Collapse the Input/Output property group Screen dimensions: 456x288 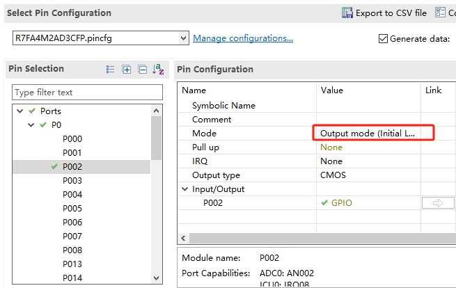[x=184, y=189]
